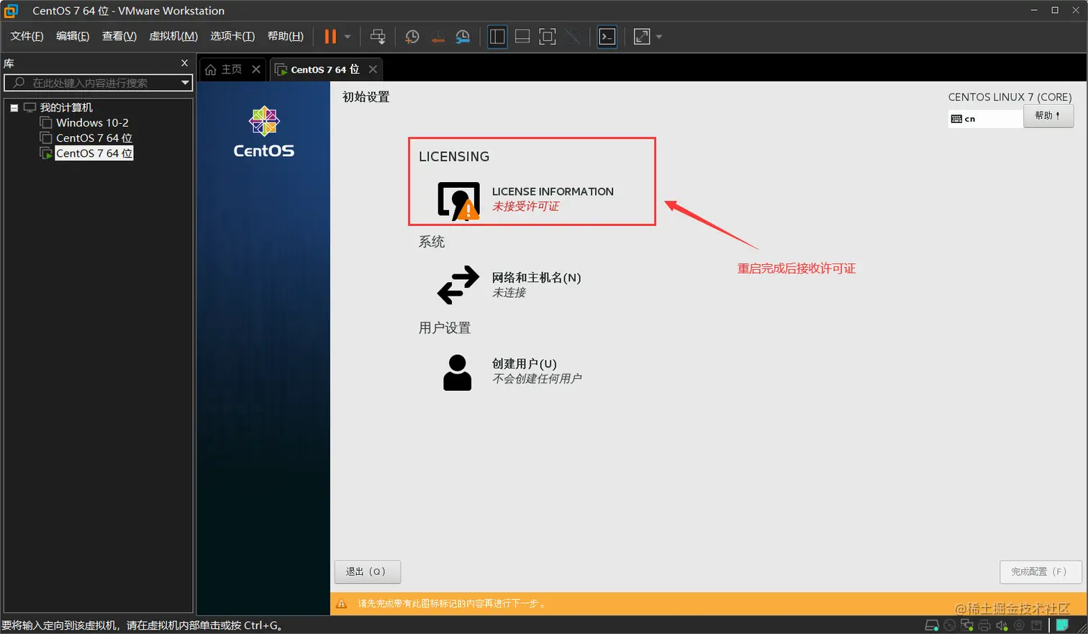Click the 退出(Q) button
Viewport: 1088px width, 634px height.
[x=367, y=572]
